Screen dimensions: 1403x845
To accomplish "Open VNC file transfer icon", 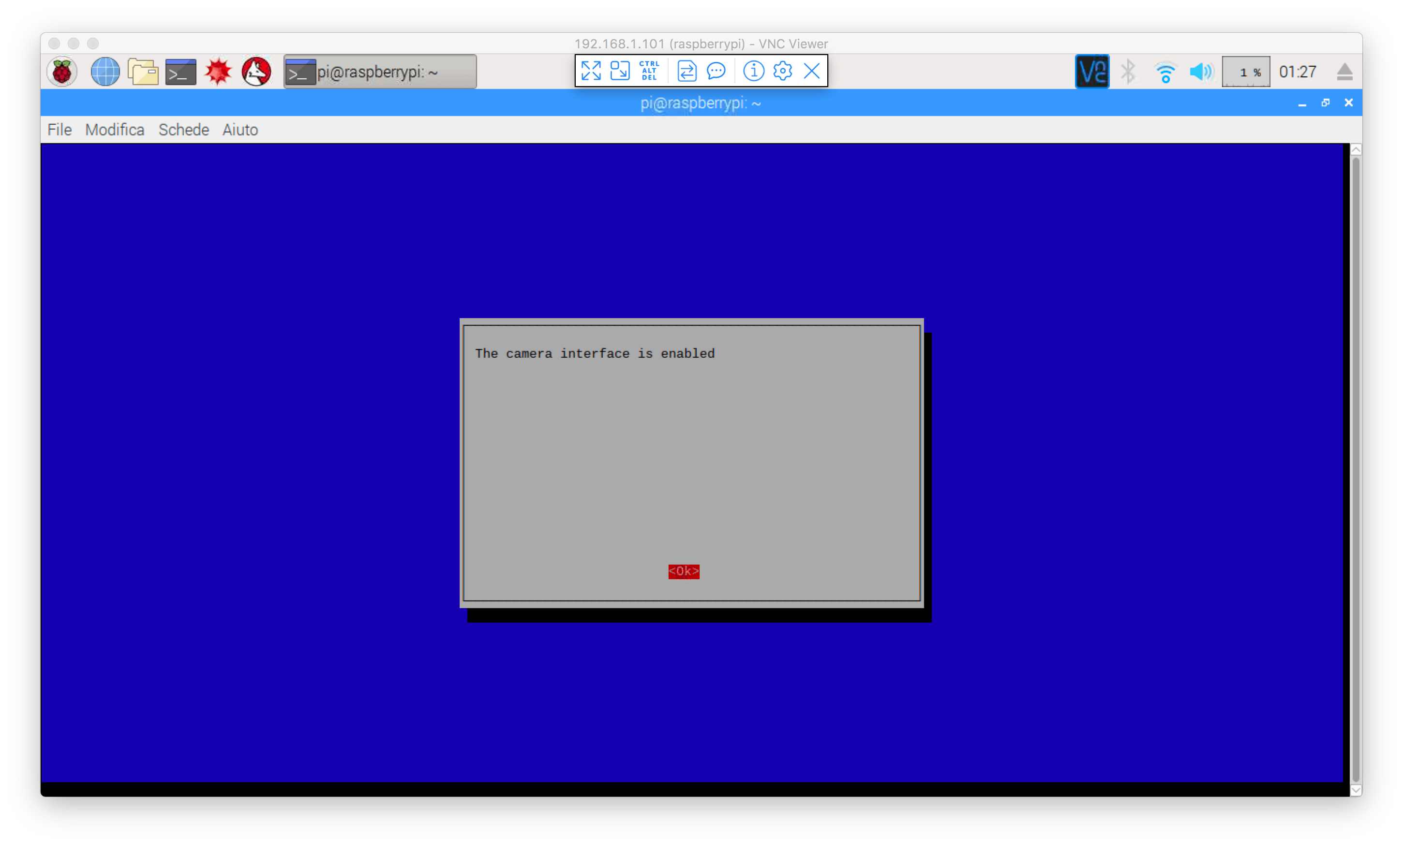I will click(687, 71).
